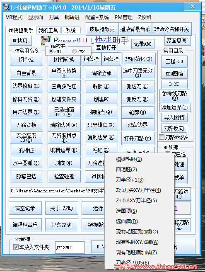Click the 单双向转换(S) button

(x=64, y=73)
